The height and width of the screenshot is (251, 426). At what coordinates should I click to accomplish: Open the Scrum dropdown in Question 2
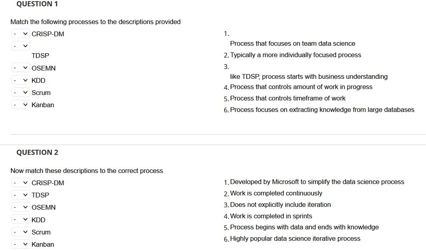pyautogui.click(x=20, y=232)
